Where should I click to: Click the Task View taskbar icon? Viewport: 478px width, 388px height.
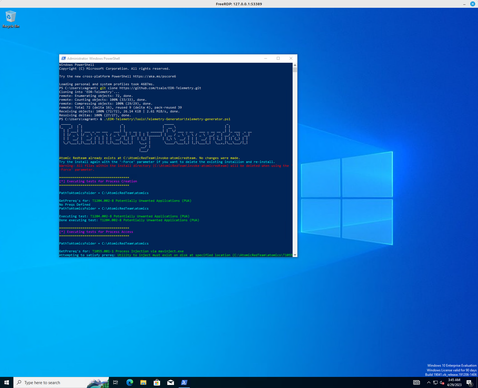116,382
